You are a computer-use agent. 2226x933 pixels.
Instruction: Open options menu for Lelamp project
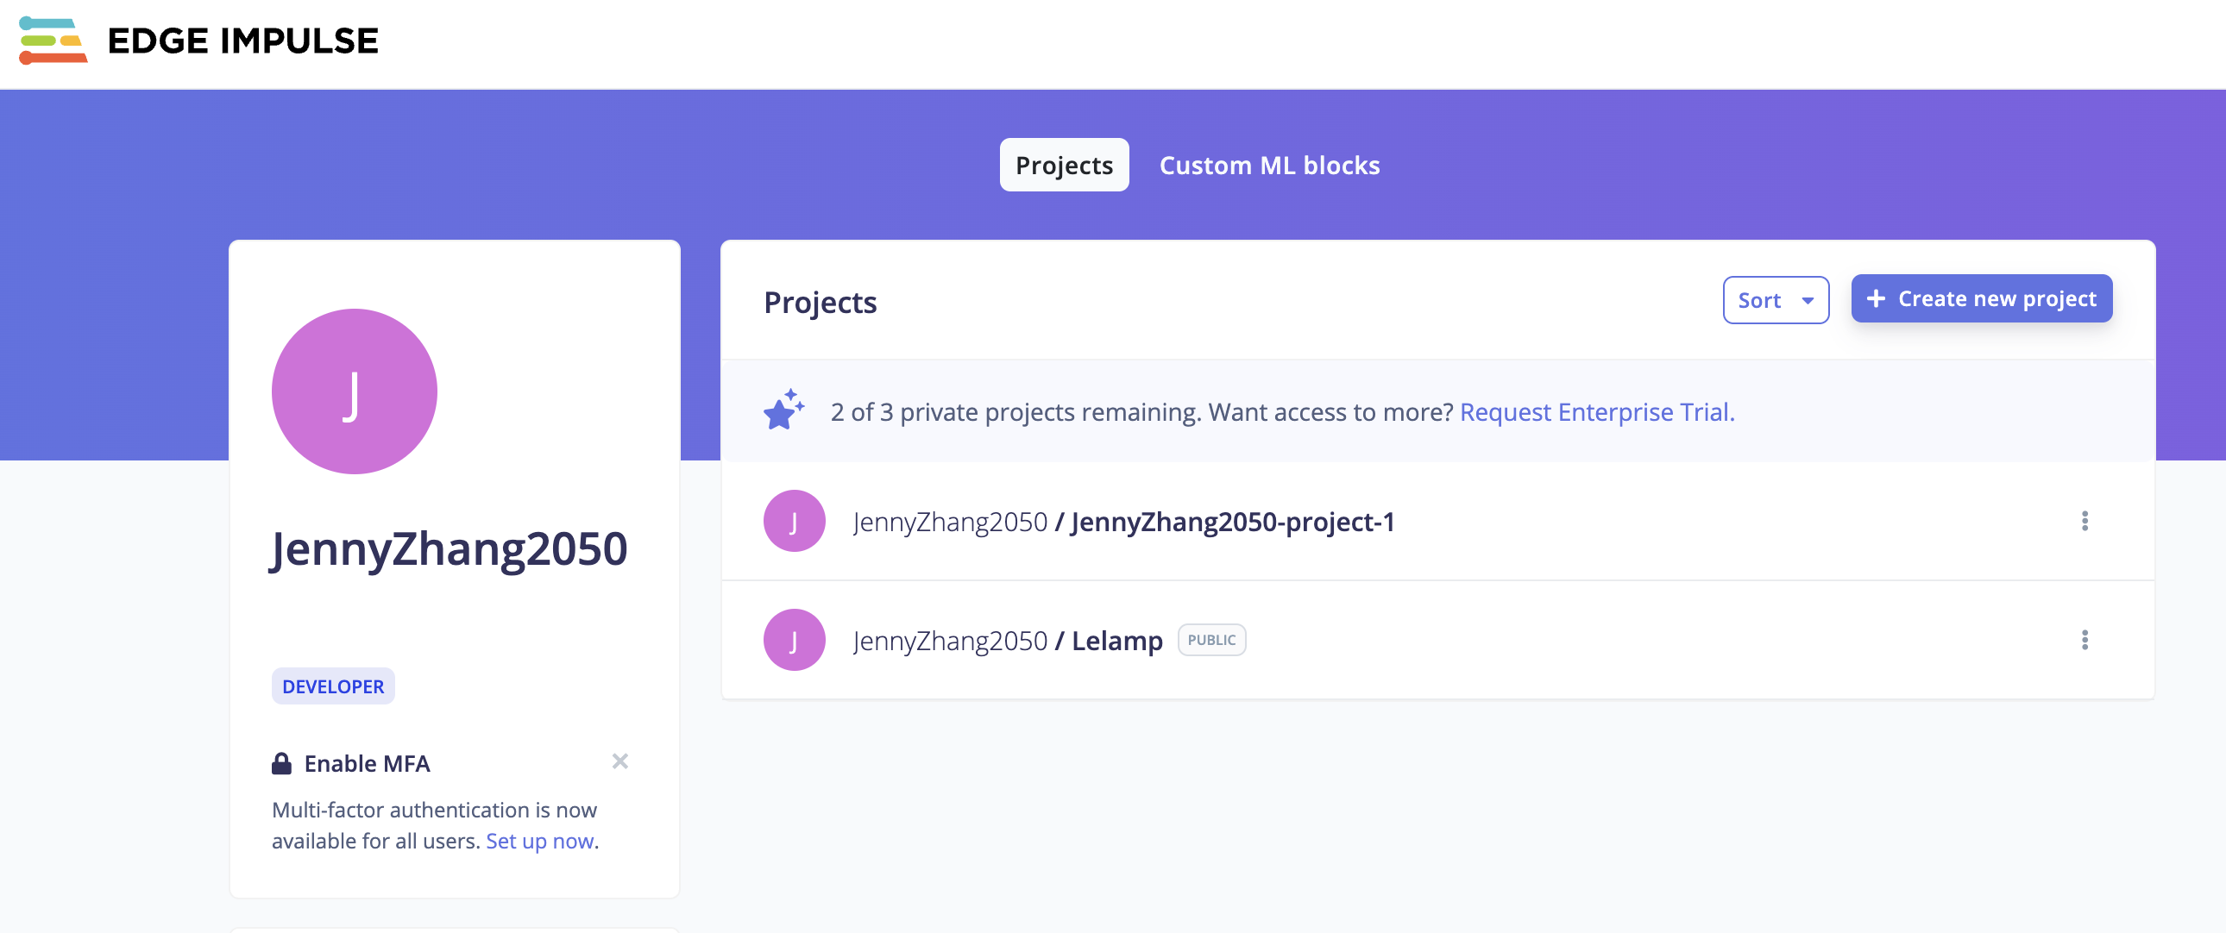pyautogui.click(x=2085, y=640)
